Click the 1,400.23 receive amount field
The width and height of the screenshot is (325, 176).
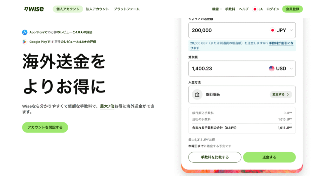click(228, 68)
